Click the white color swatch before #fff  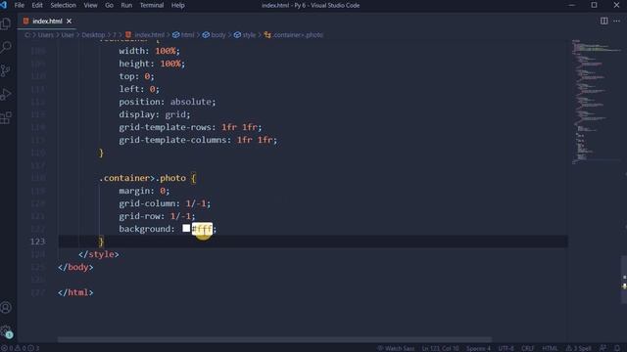click(186, 228)
